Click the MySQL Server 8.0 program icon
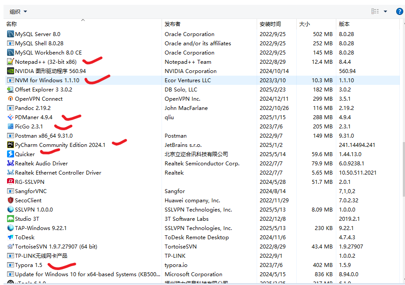Viewport: 405px width, 285px height. coord(10,34)
